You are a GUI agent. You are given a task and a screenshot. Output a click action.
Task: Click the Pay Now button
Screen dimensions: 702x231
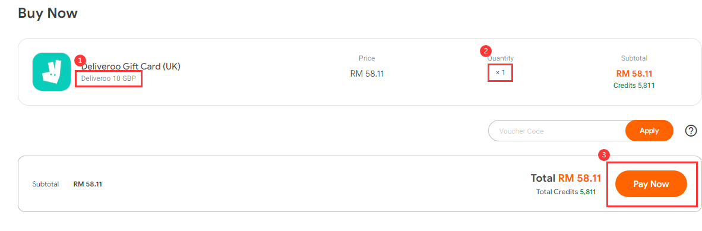click(651, 184)
